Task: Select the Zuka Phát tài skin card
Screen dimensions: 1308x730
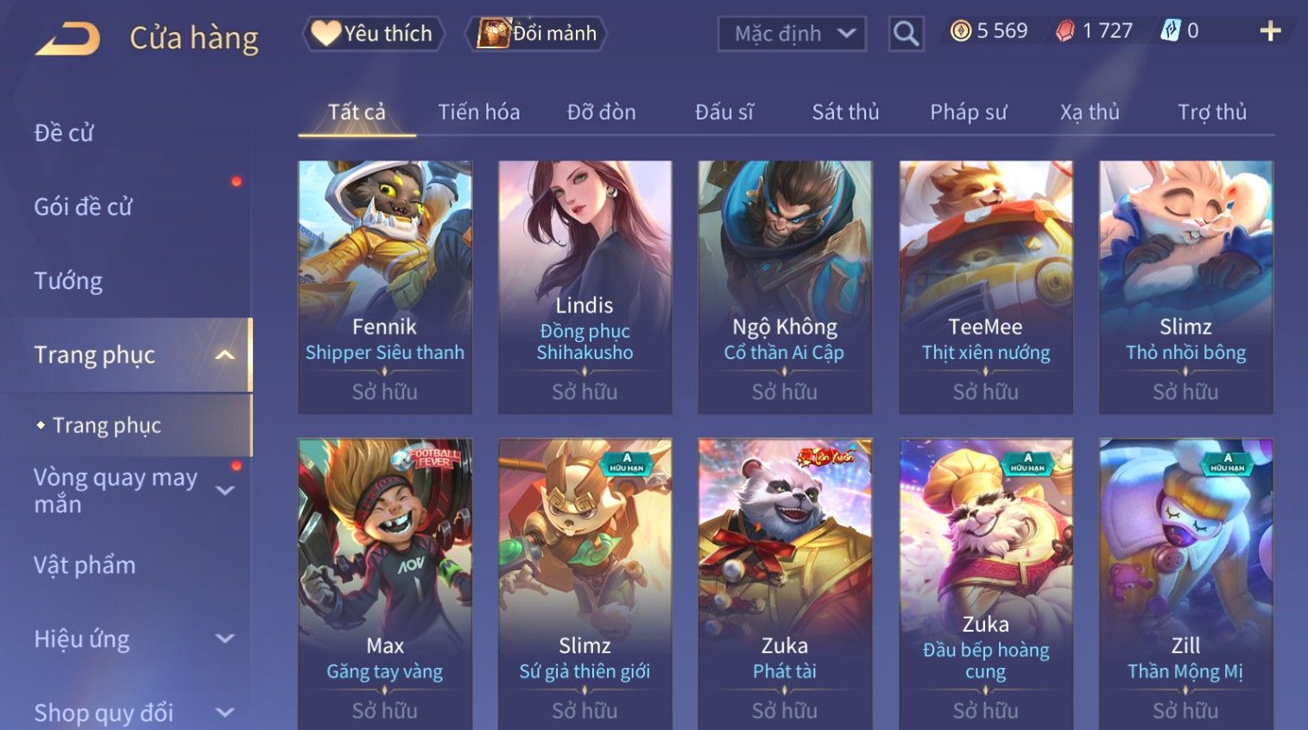Action: pos(785,584)
